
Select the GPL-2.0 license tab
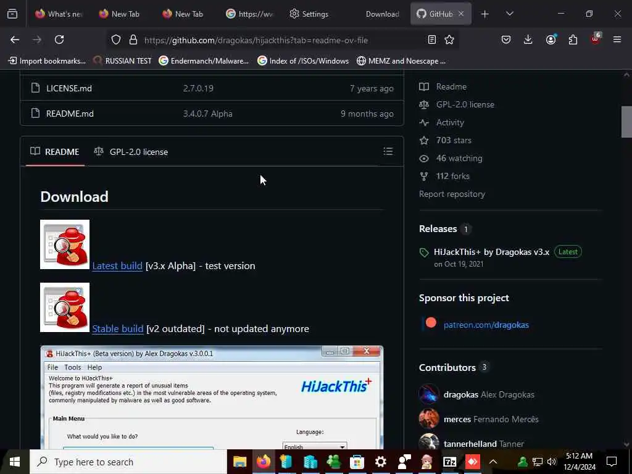[x=131, y=152]
